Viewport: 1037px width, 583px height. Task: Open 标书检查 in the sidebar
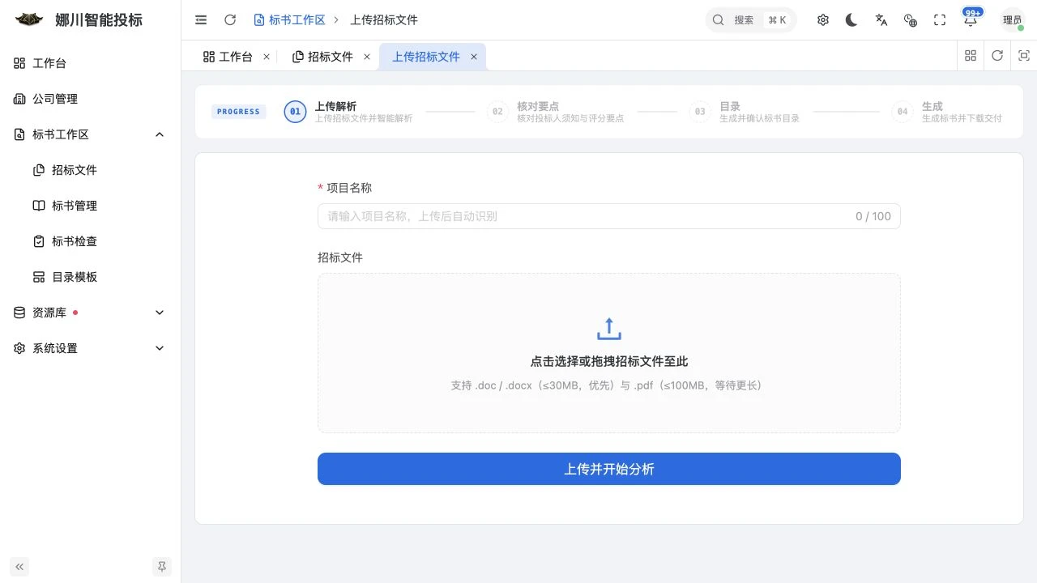tap(91, 241)
